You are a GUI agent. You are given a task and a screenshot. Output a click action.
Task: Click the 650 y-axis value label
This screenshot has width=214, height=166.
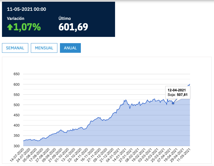(17, 74)
